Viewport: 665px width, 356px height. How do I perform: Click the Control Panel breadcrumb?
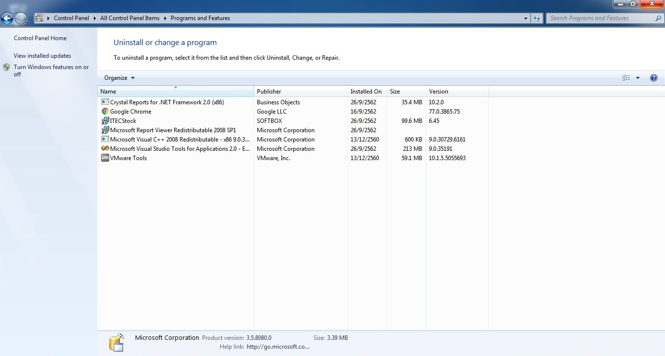[x=71, y=18]
